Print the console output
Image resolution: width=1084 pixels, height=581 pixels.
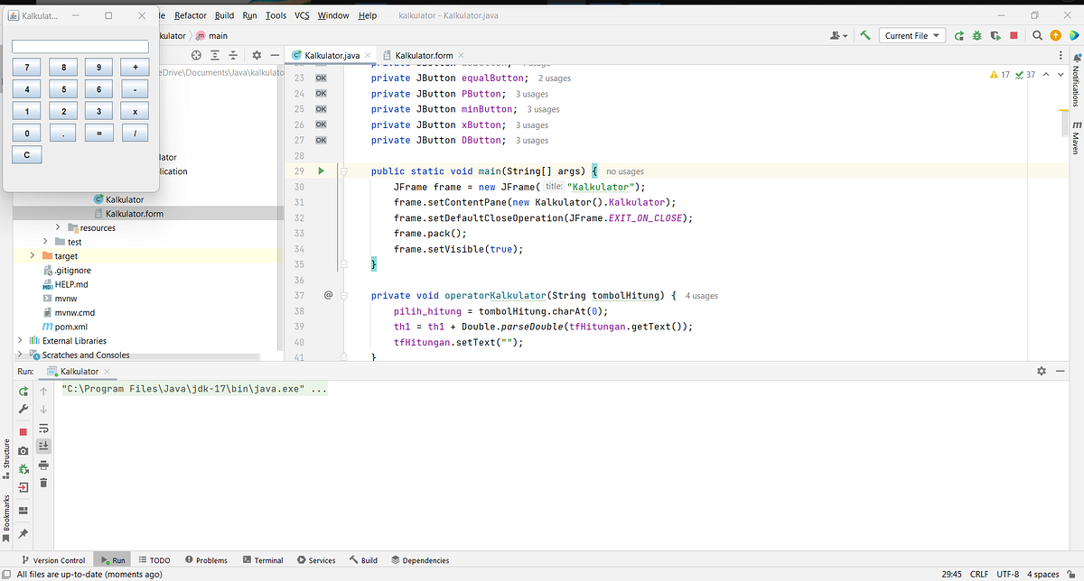[42, 465]
